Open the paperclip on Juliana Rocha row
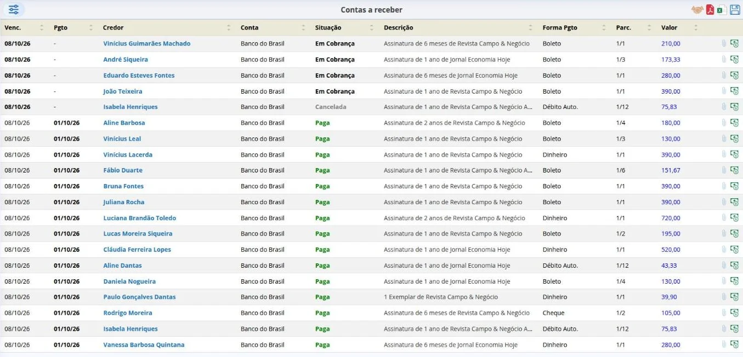Viewport: 743px width, 357px height. click(x=723, y=202)
